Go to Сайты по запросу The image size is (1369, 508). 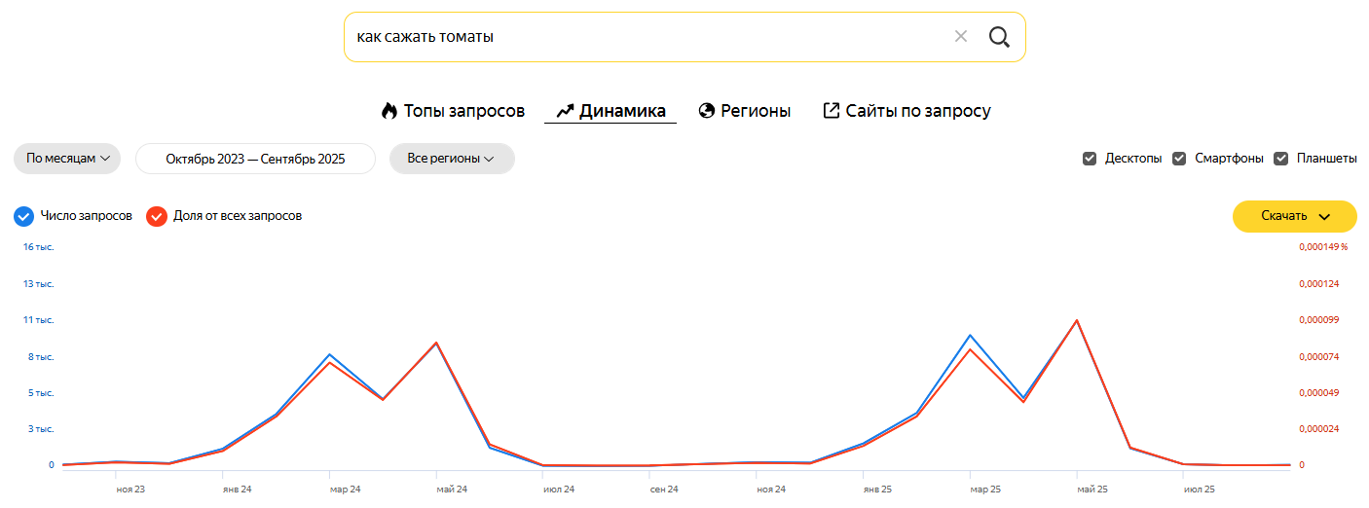tap(918, 111)
